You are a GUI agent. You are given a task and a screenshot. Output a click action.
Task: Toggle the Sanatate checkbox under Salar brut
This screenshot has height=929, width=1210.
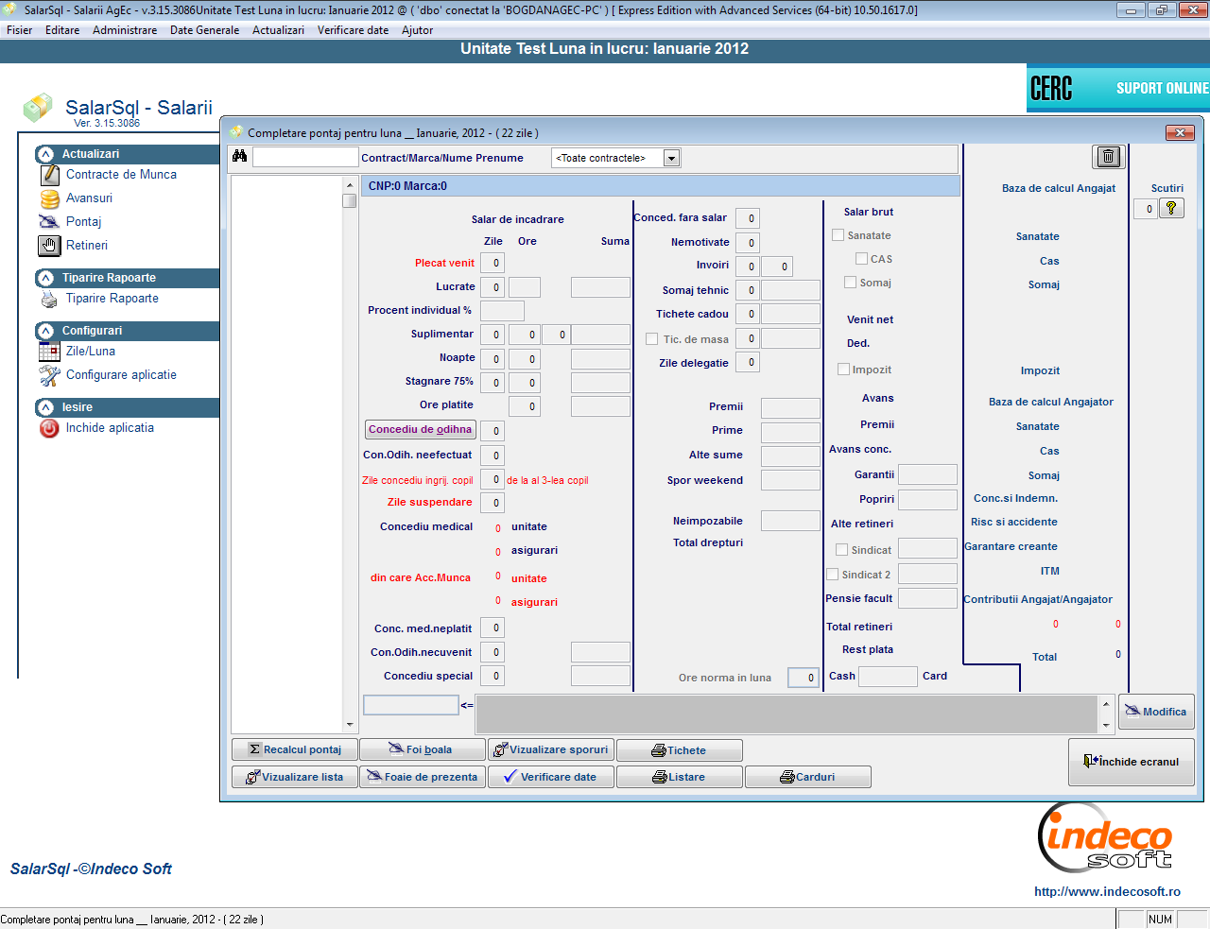(838, 235)
